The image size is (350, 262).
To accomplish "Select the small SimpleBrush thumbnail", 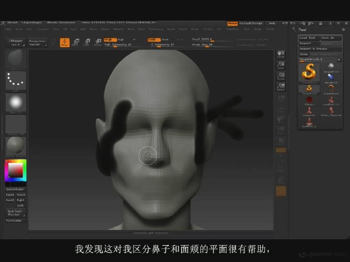I will (x=309, y=89).
